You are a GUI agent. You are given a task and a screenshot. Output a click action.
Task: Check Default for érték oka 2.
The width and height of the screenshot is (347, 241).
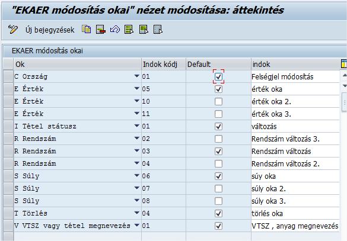218,102
